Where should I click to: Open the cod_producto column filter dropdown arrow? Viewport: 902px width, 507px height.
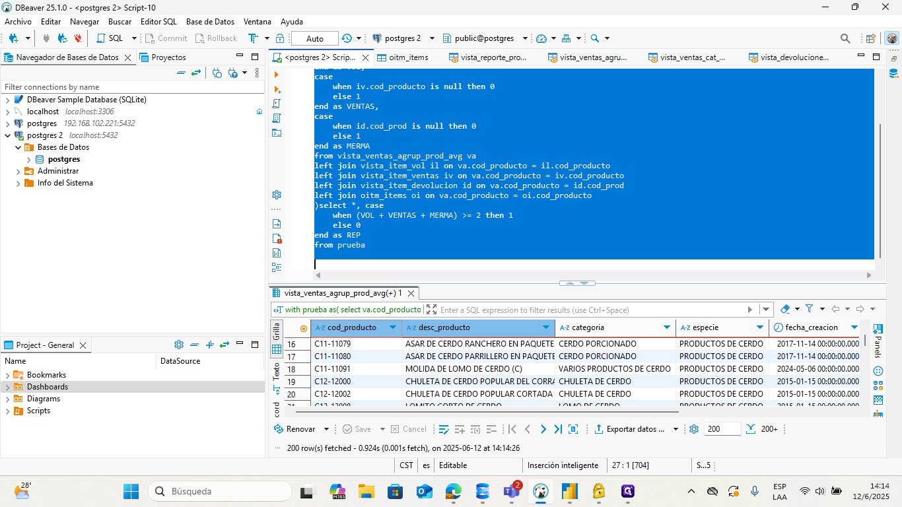coord(393,327)
